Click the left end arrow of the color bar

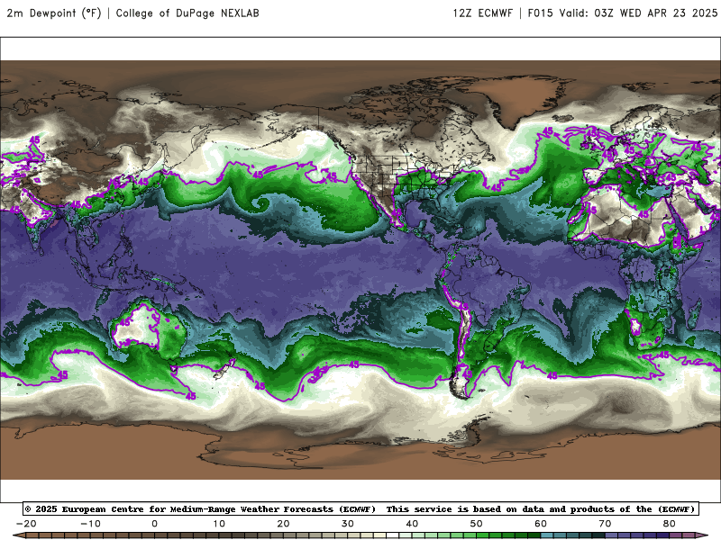click(19, 535)
